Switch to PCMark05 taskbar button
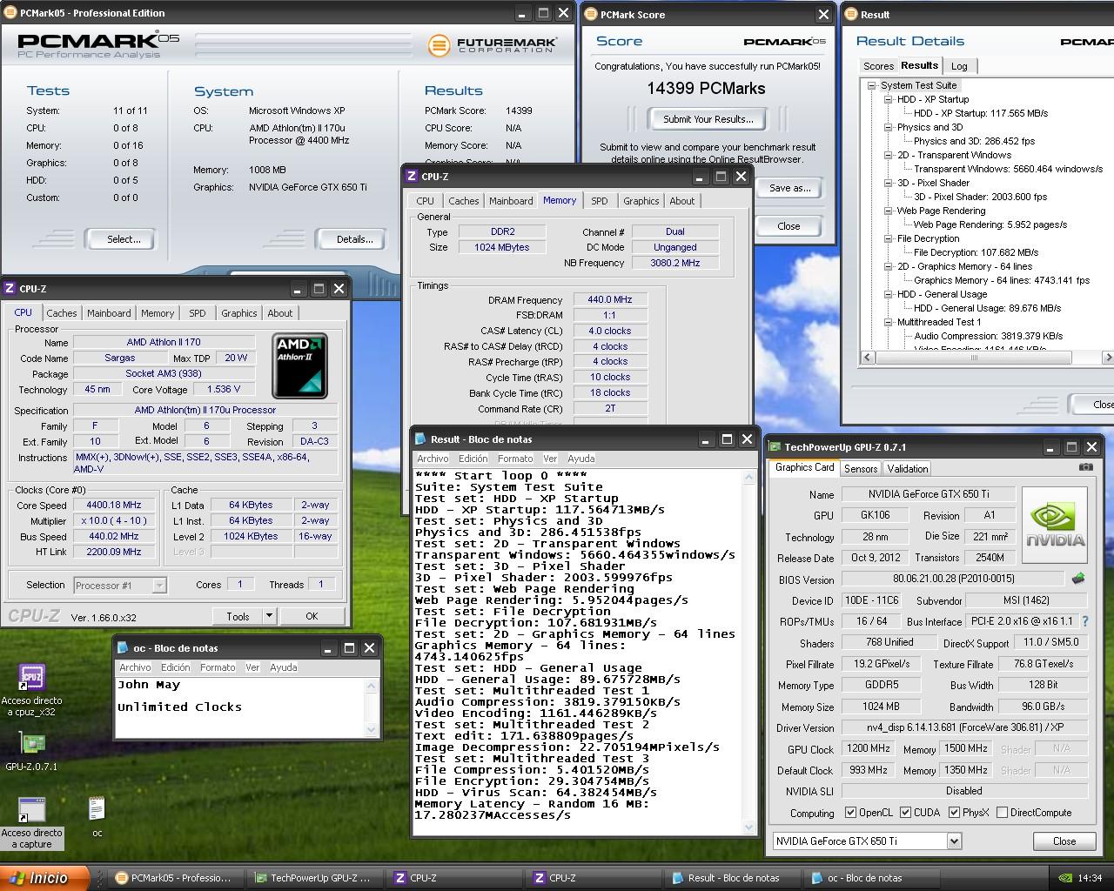The image size is (1114, 891). [175, 878]
